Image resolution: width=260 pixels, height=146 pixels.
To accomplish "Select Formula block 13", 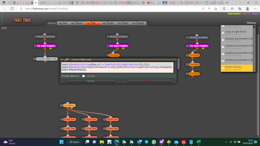I will (193, 55).
